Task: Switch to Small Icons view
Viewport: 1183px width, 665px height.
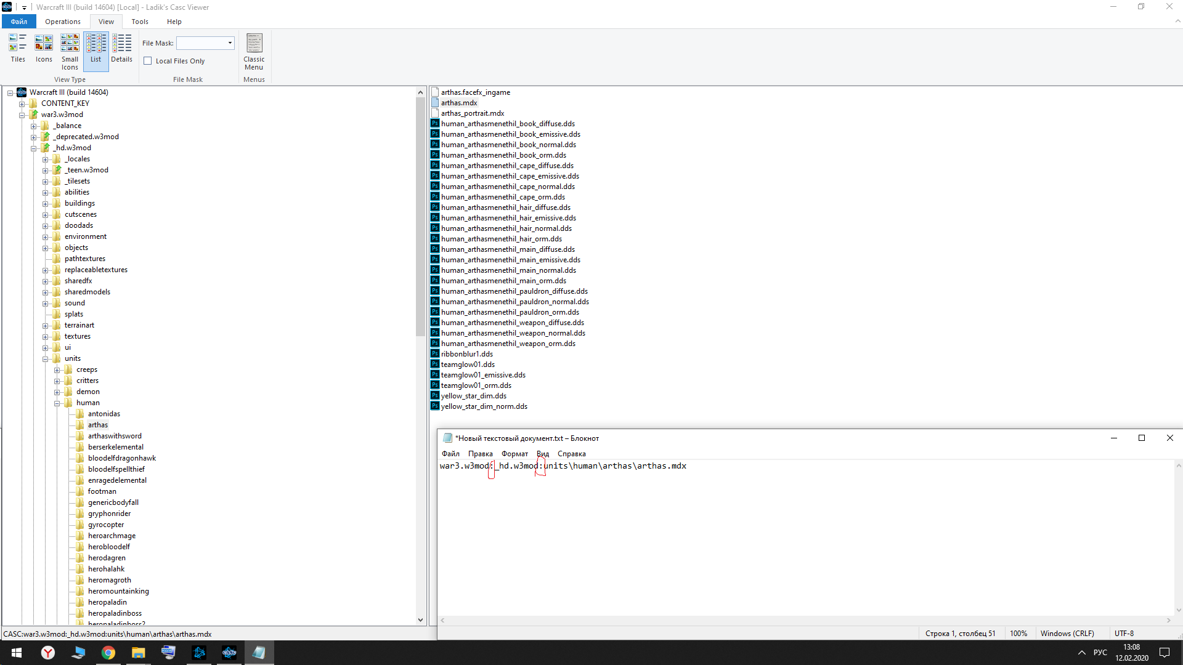Action: coord(70,50)
